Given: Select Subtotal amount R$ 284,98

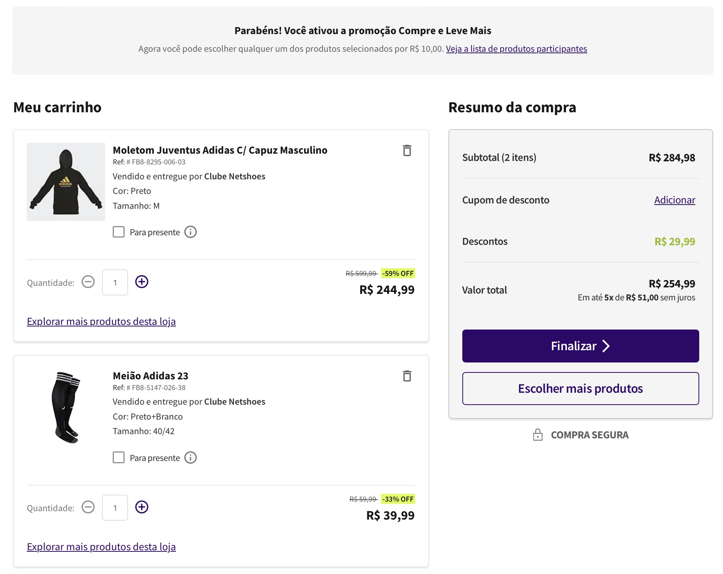Looking at the screenshot, I should (x=672, y=157).
